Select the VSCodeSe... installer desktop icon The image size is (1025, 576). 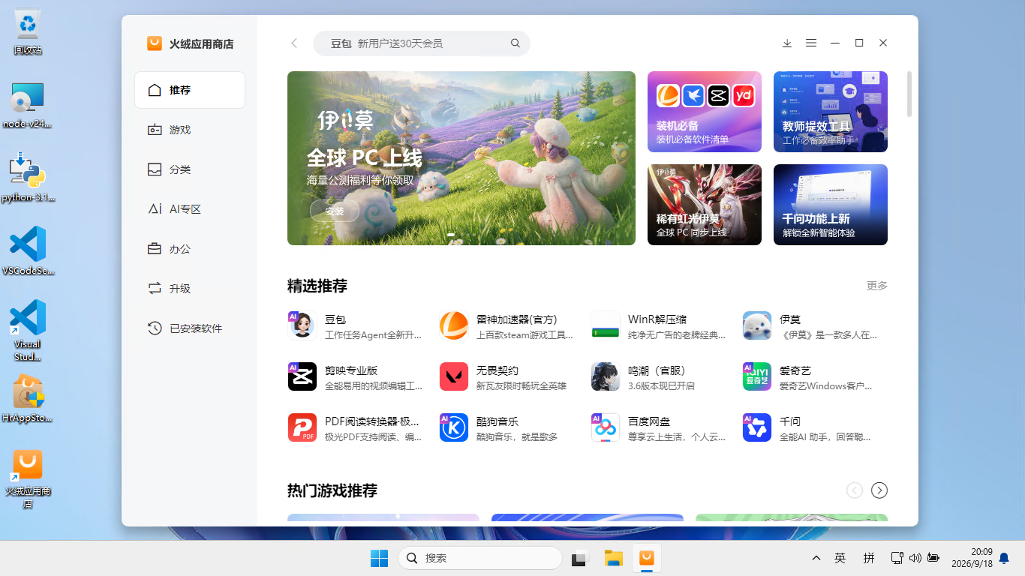tap(28, 251)
